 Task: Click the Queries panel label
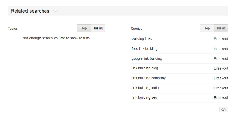pos(137,29)
